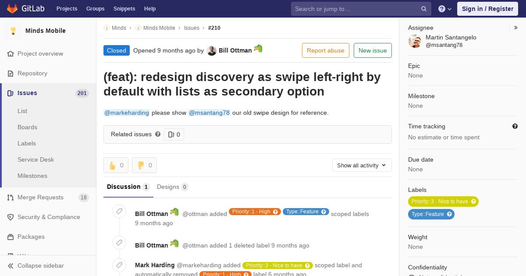Click Bill Ottman's avatar in issue header
This screenshot has width=526, height=276.
pos(212,50)
